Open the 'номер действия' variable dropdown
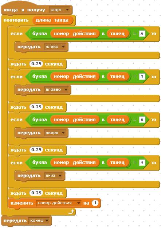 (59, 203)
